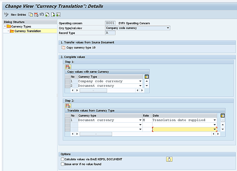Collapse the Currency Types tree node

tap(5, 27)
